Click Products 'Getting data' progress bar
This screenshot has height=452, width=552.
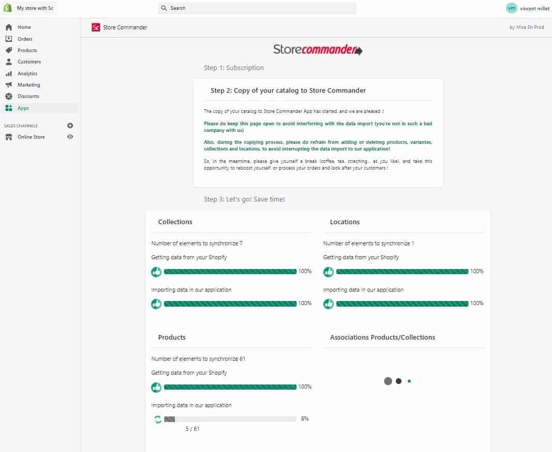click(x=230, y=387)
